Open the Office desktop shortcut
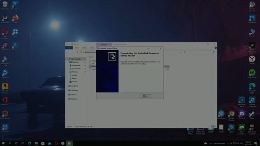 coord(5,101)
